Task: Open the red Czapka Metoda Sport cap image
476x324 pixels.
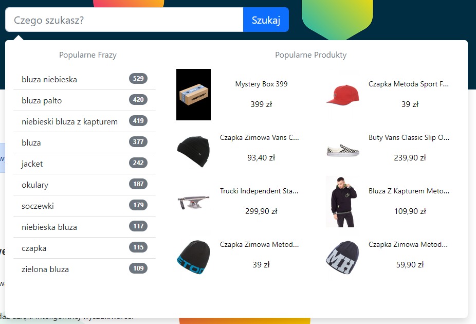Action: (x=343, y=95)
